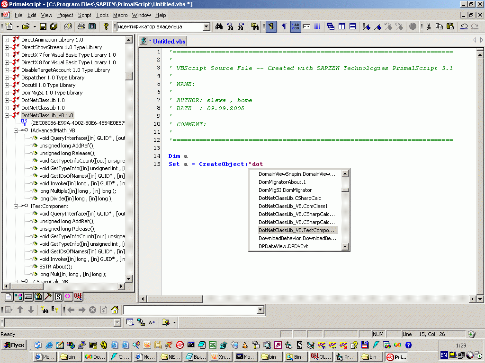485x363 pixels.
Task: Click the Paste clipboard icon
Action: pos(450,26)
